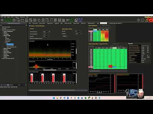The height and width of the screenshot is (114, 153).
Task: Click the red cell in the long term trim table
Action: coord(110,66)
